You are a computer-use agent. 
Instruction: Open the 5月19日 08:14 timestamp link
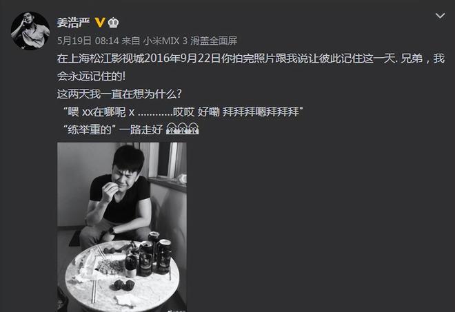pyautogui.click(x=88, y=41)
